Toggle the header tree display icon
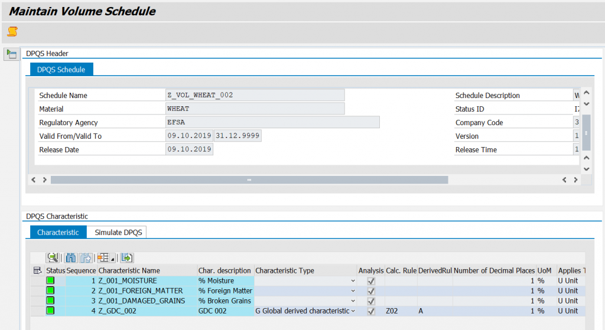 pyautogui.click(x=12, y=54)
